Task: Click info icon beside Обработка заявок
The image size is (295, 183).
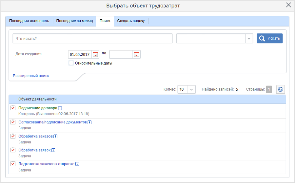Action: (x=53, y=150)
